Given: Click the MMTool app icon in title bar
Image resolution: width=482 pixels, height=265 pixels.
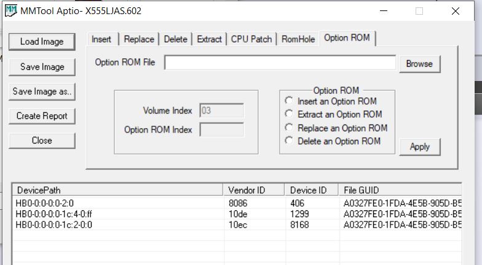Looking at the screenshot, I should click(10, 11).
